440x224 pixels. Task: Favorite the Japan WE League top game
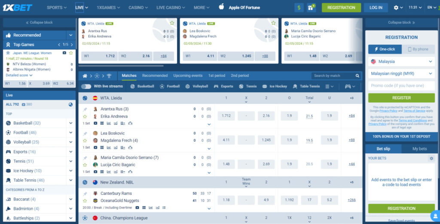(x=71, y=53)
